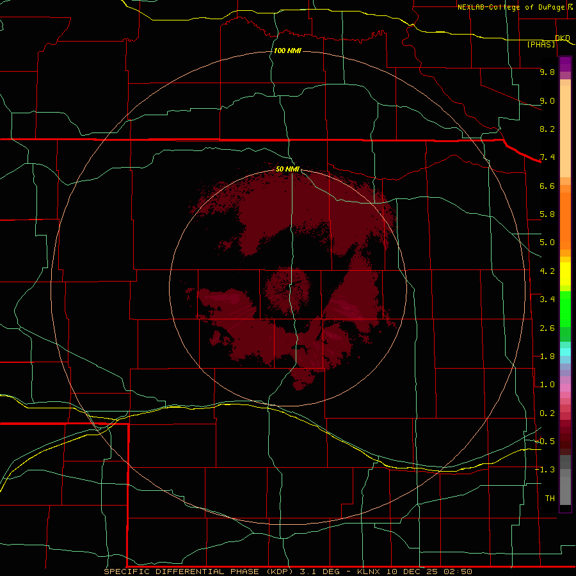Click the KLNX radar site identifier
This screenshot has height=576, width=576.
(369, 572)
